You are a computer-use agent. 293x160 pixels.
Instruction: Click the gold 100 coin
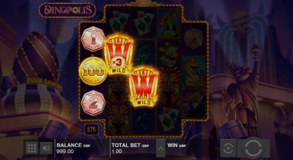(x=93, y=71)
